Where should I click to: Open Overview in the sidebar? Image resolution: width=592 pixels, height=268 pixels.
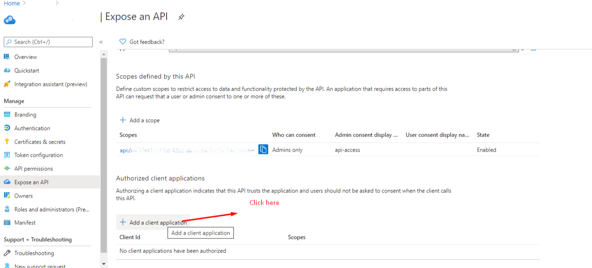[25, 57]
